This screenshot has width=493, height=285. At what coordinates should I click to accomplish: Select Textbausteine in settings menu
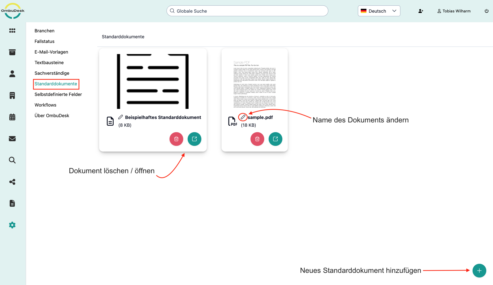click(x=49, y=63)
